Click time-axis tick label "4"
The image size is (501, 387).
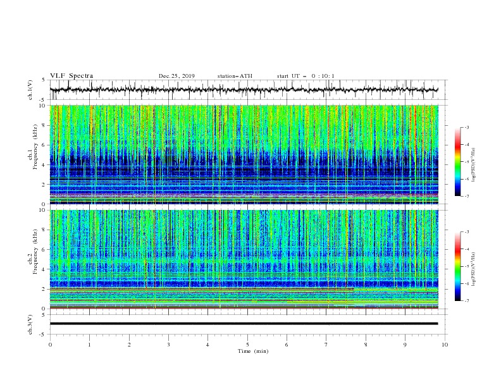tap(207, 345)
